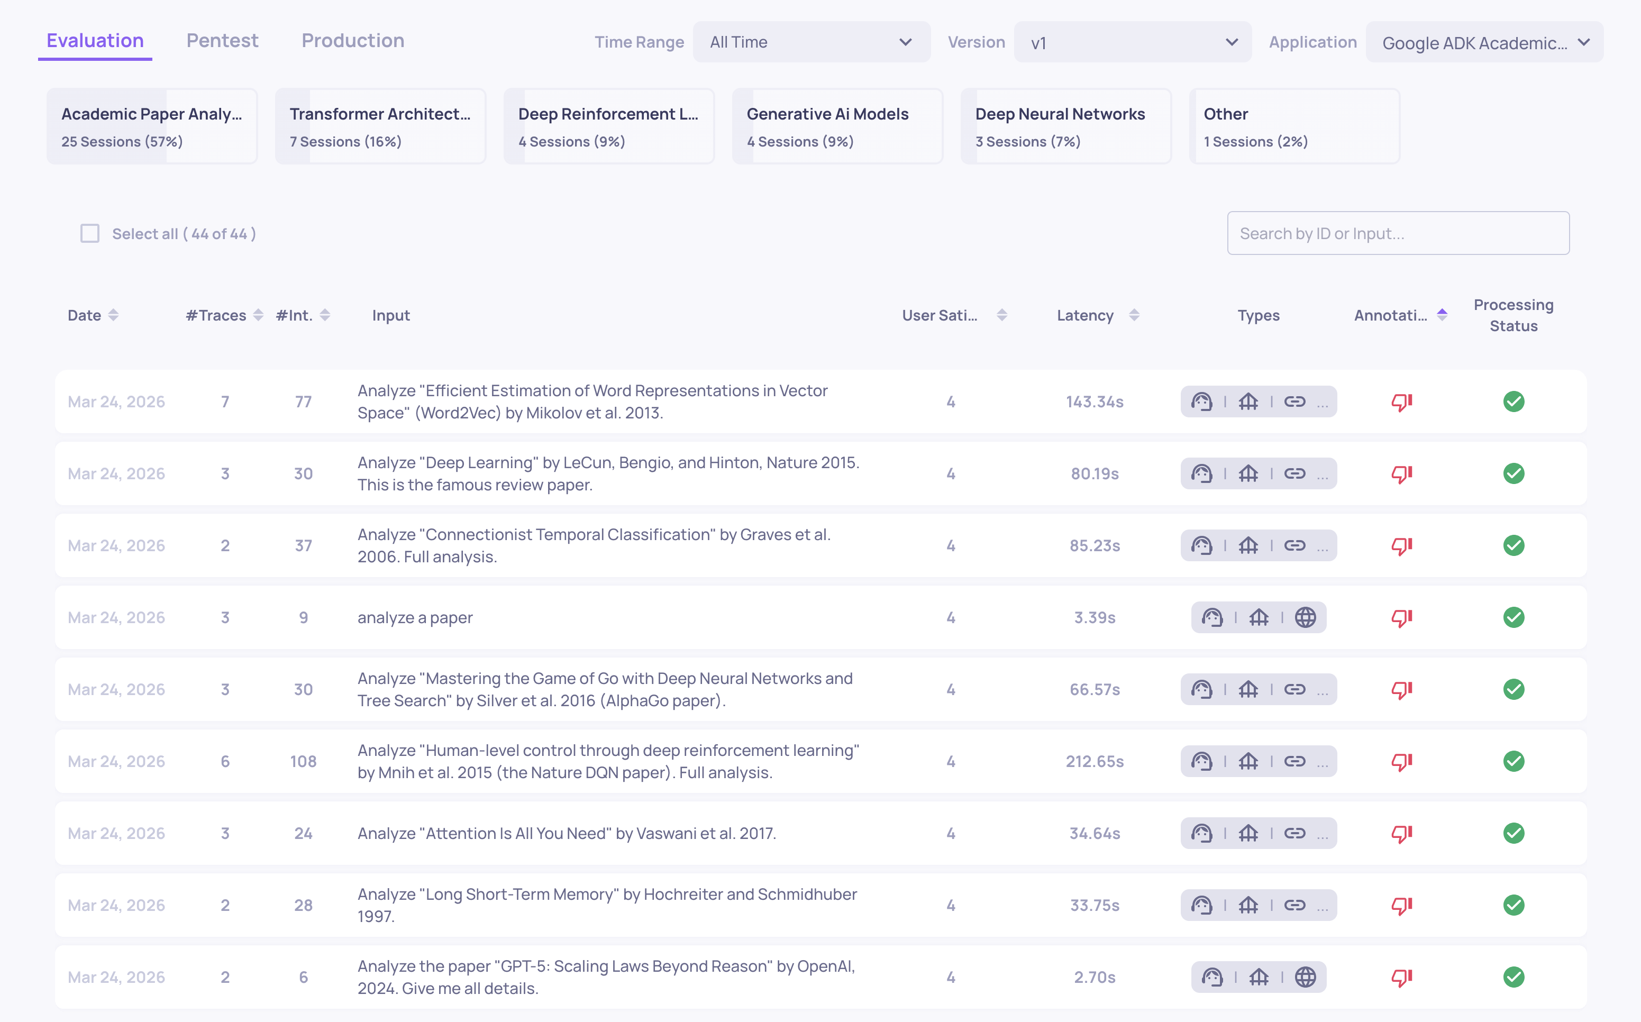This screenshot has height=1022, width=1641.
Task: Open the Version v1 dropdown
Action: coord(1132,42)
